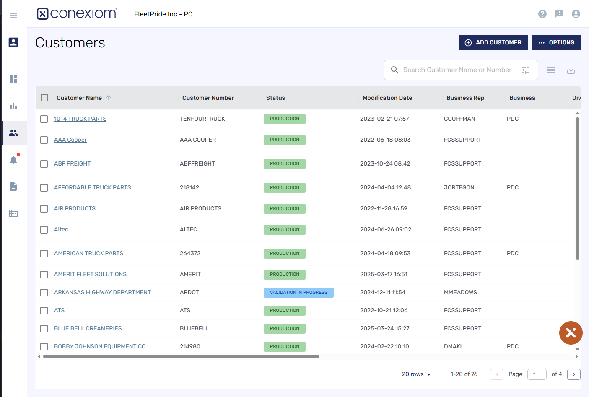Open the BLUE BELL CREAMERIES link
Screen dimensions: 589x397
click(88, 329)
